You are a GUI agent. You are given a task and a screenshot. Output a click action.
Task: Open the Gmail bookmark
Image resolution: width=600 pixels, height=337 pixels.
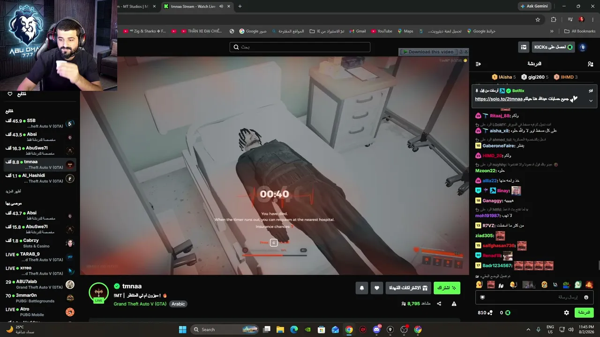tap(357, 31)
